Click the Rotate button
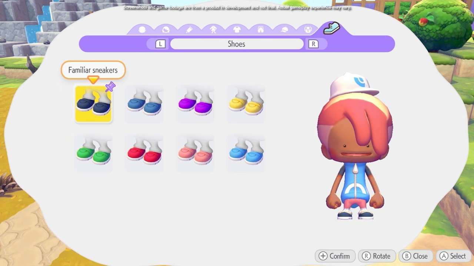The width and height of the screenshot is (474, 266). pyautogui.click(x=377, y=256)
